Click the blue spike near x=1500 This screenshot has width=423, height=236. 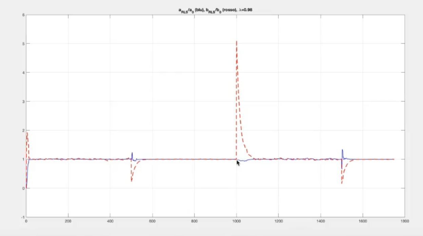point(342,150)
